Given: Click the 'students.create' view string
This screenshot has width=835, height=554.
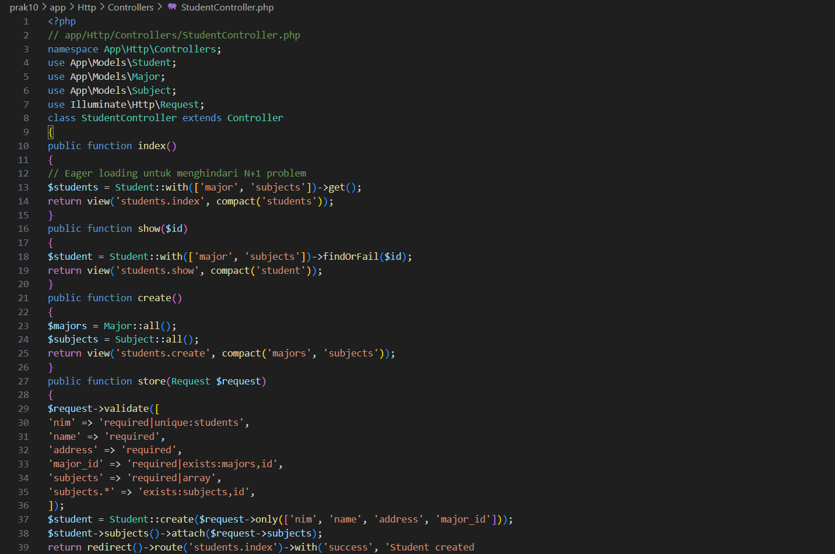Looking at the screenshot, I should tap(163, 354).
